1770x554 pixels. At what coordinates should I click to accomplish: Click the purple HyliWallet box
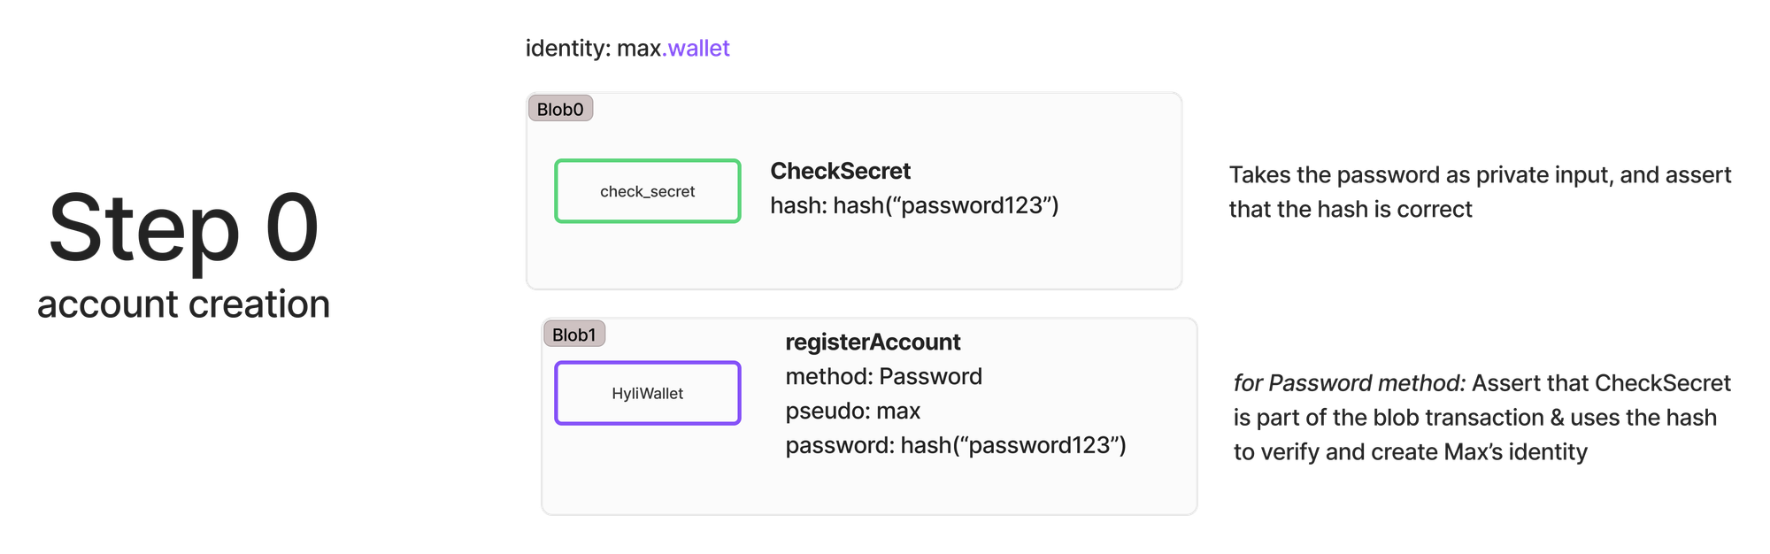pyautogui.click(x=648, y=393)
